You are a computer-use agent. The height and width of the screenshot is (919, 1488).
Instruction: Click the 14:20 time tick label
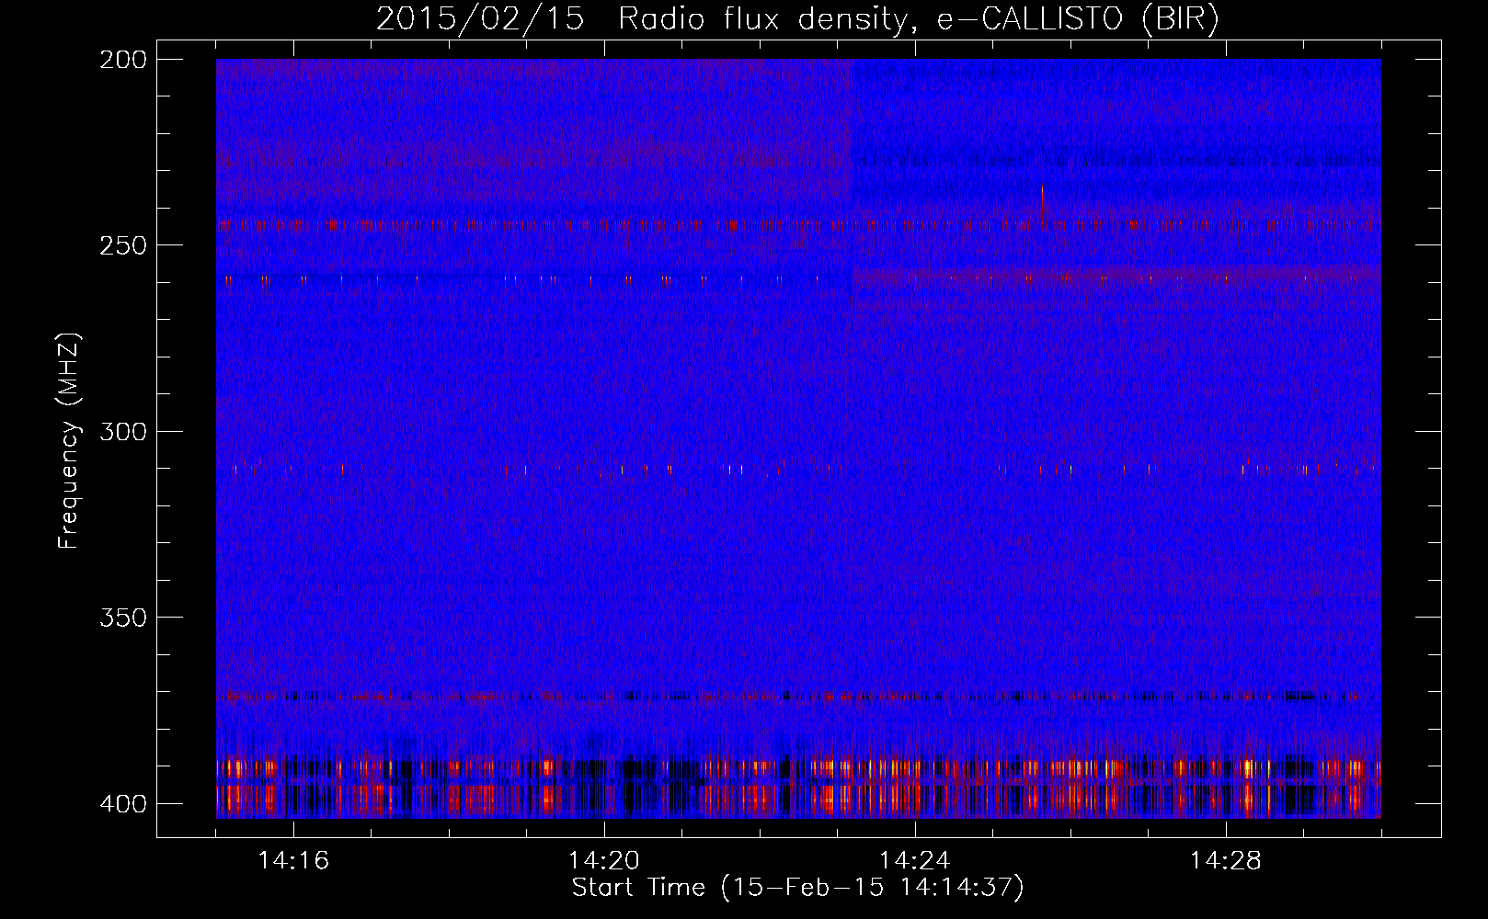(604, 861)
